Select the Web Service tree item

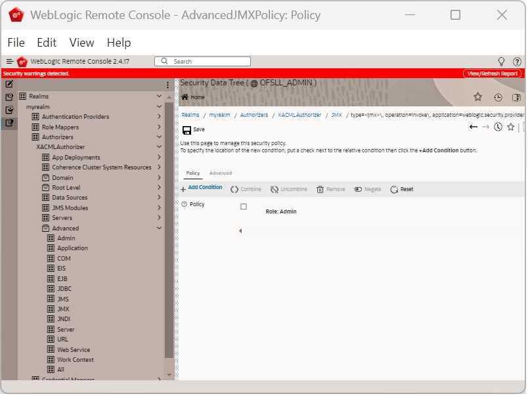tap(74, 351)
